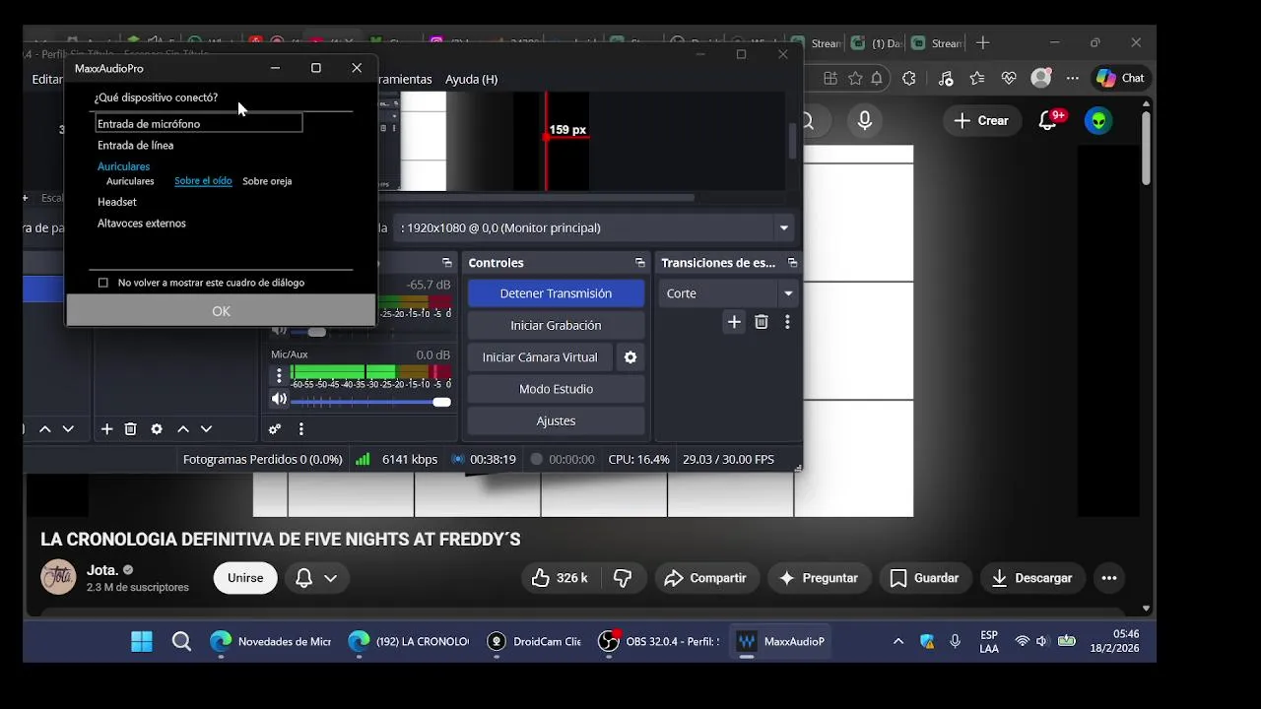1261x709 pixels.
Task: Mute the Mic/Aux speaker icon in OBS
Action: point(279,400)
